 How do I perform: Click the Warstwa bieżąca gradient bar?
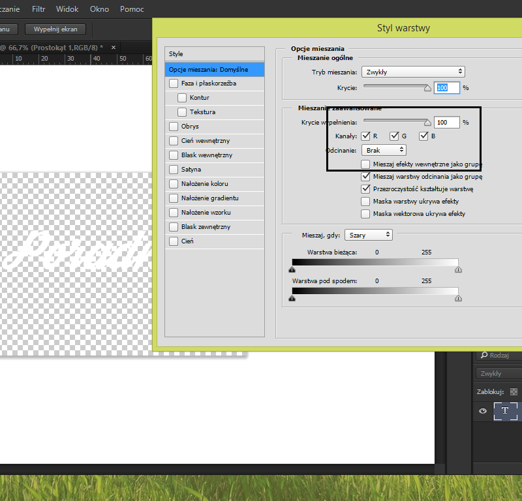pyautogui.click(x=375, y=262)
